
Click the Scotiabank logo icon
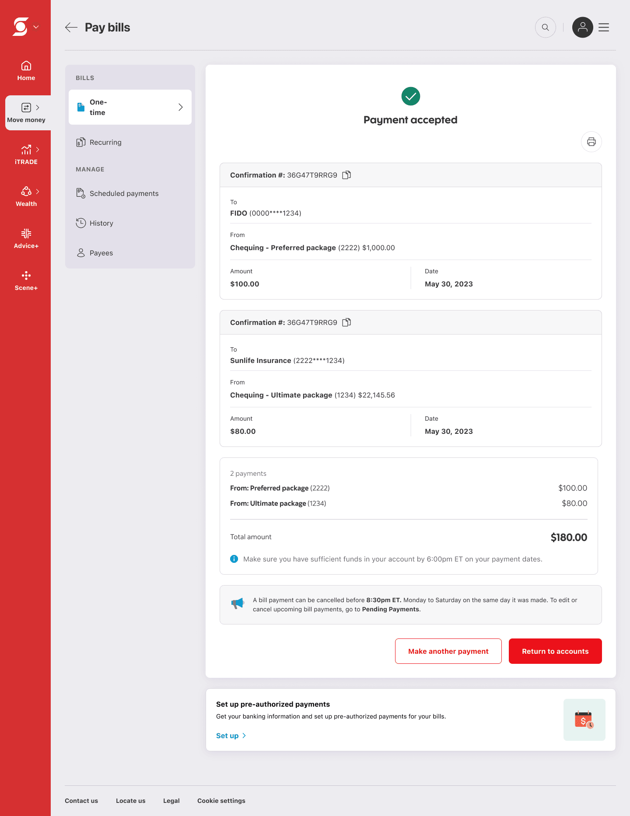coord(20,27)
